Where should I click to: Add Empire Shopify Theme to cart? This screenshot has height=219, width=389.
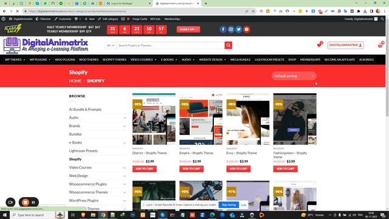[x=191, y=169]
